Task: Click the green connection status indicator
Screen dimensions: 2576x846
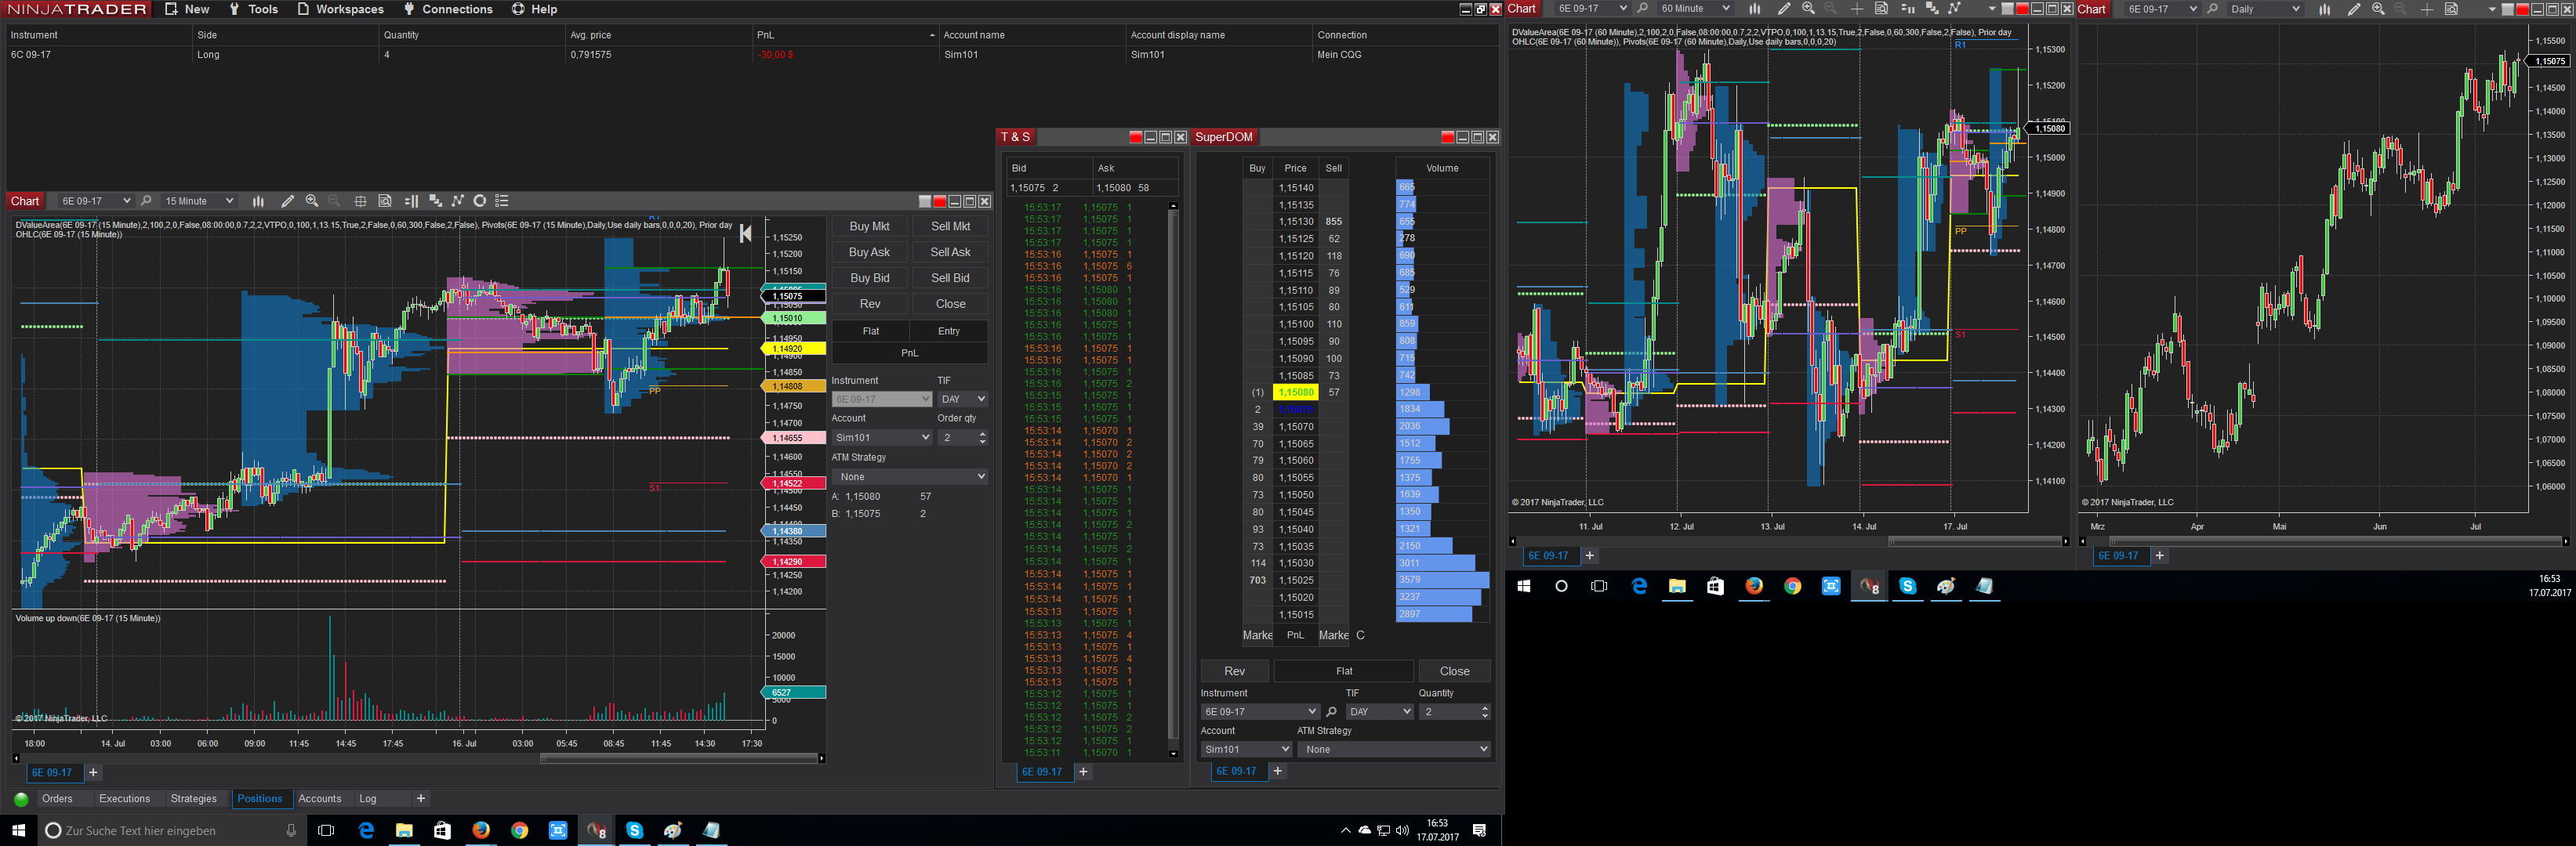Action: tap(21, 799)
